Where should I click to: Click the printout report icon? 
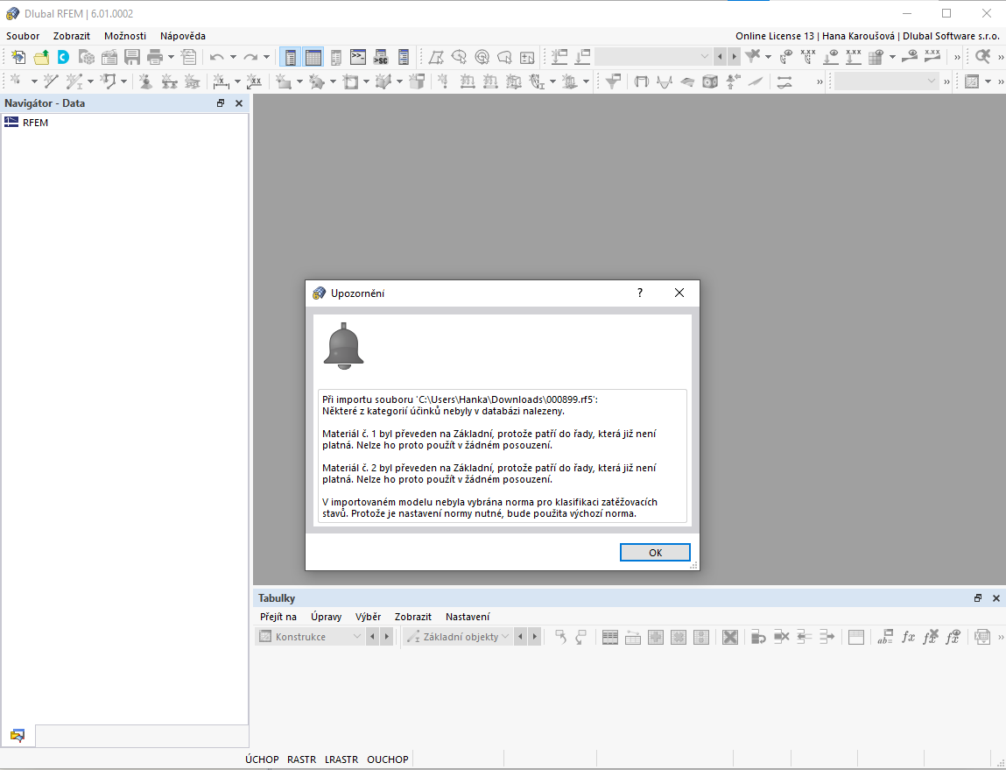(x=188, y=57)
